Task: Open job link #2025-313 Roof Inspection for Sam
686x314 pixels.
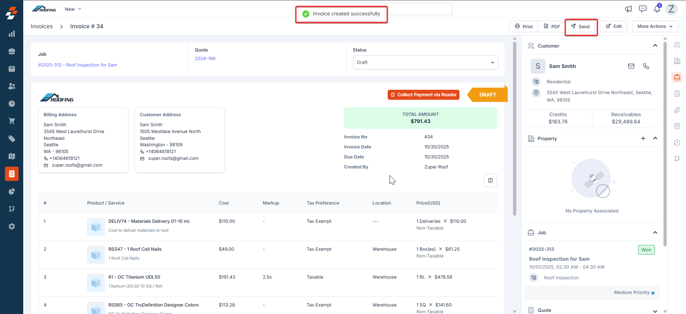Action: (x=78, y=65)
